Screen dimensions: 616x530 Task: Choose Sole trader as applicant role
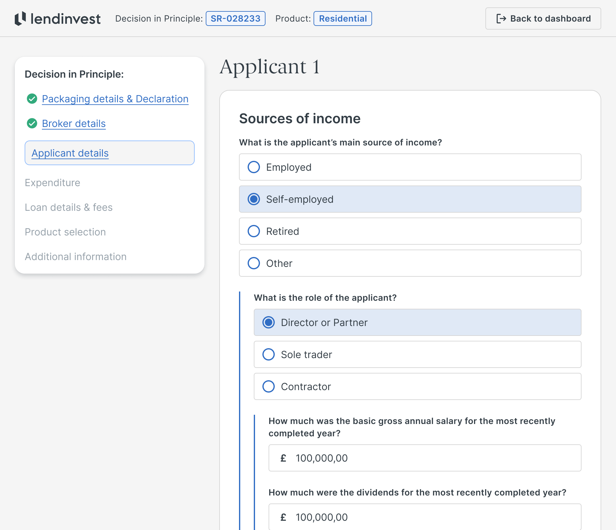[269, 355]
